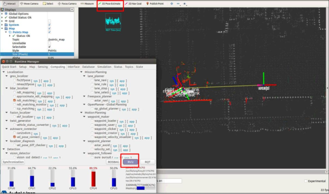Uncheck ndt_matching in lidar_localizer
This screenshot has width=329, height=194.
[14, 101]
